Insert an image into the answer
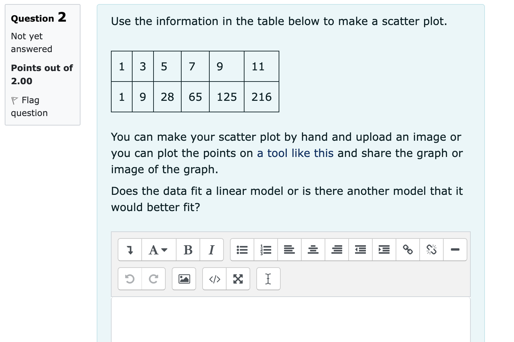Viewport: 514px width, 342px height. (x=184, y=279)
